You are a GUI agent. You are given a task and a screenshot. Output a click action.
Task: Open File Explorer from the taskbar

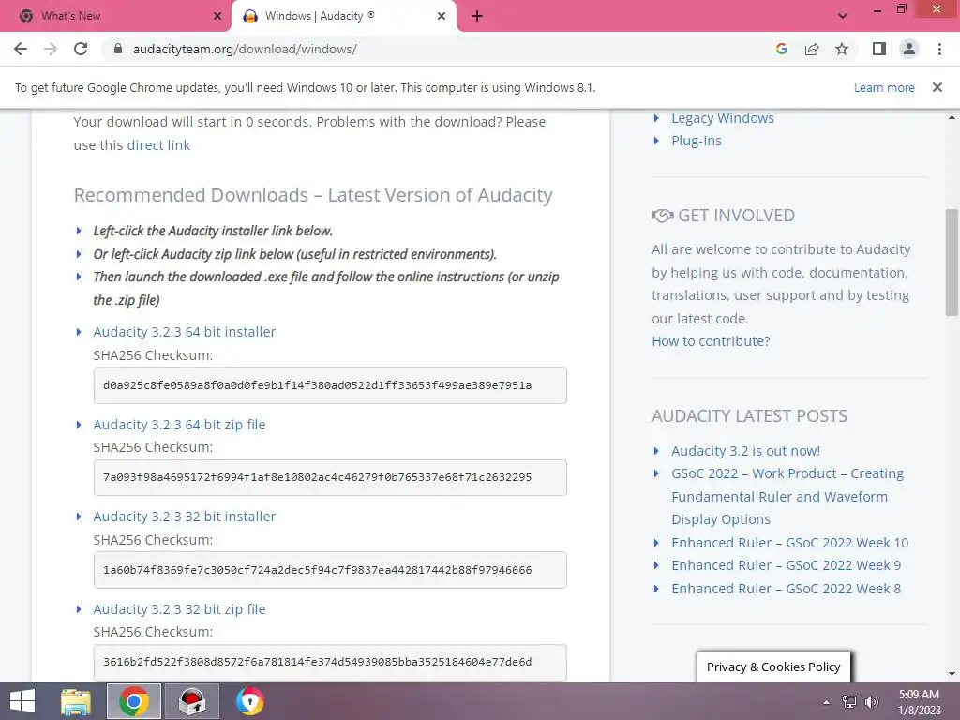(x=76, y=701)
